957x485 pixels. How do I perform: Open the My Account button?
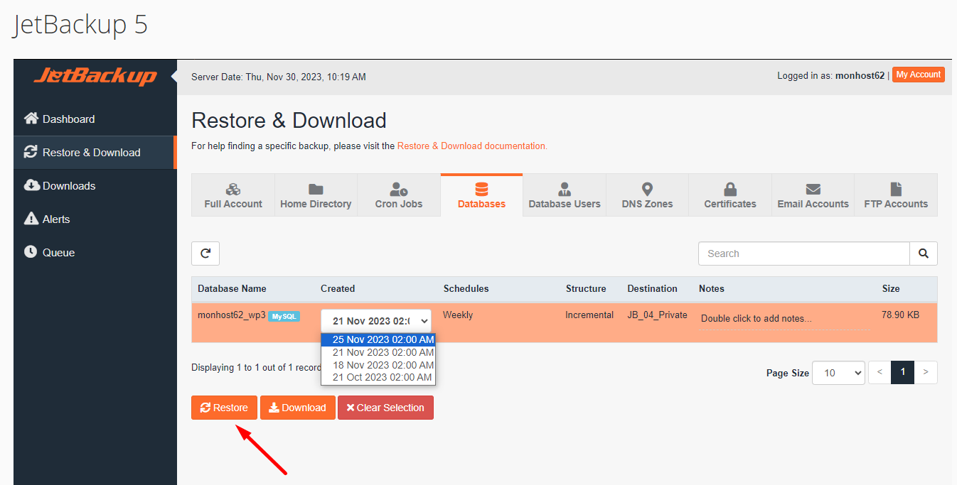click(x=918, y=75)
